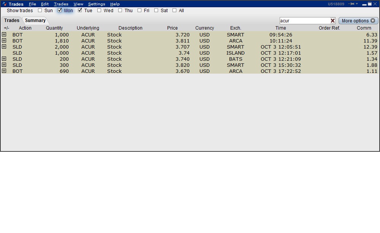Sort by the Currency column header
380x233 pixels.
(x=204, y=28)
